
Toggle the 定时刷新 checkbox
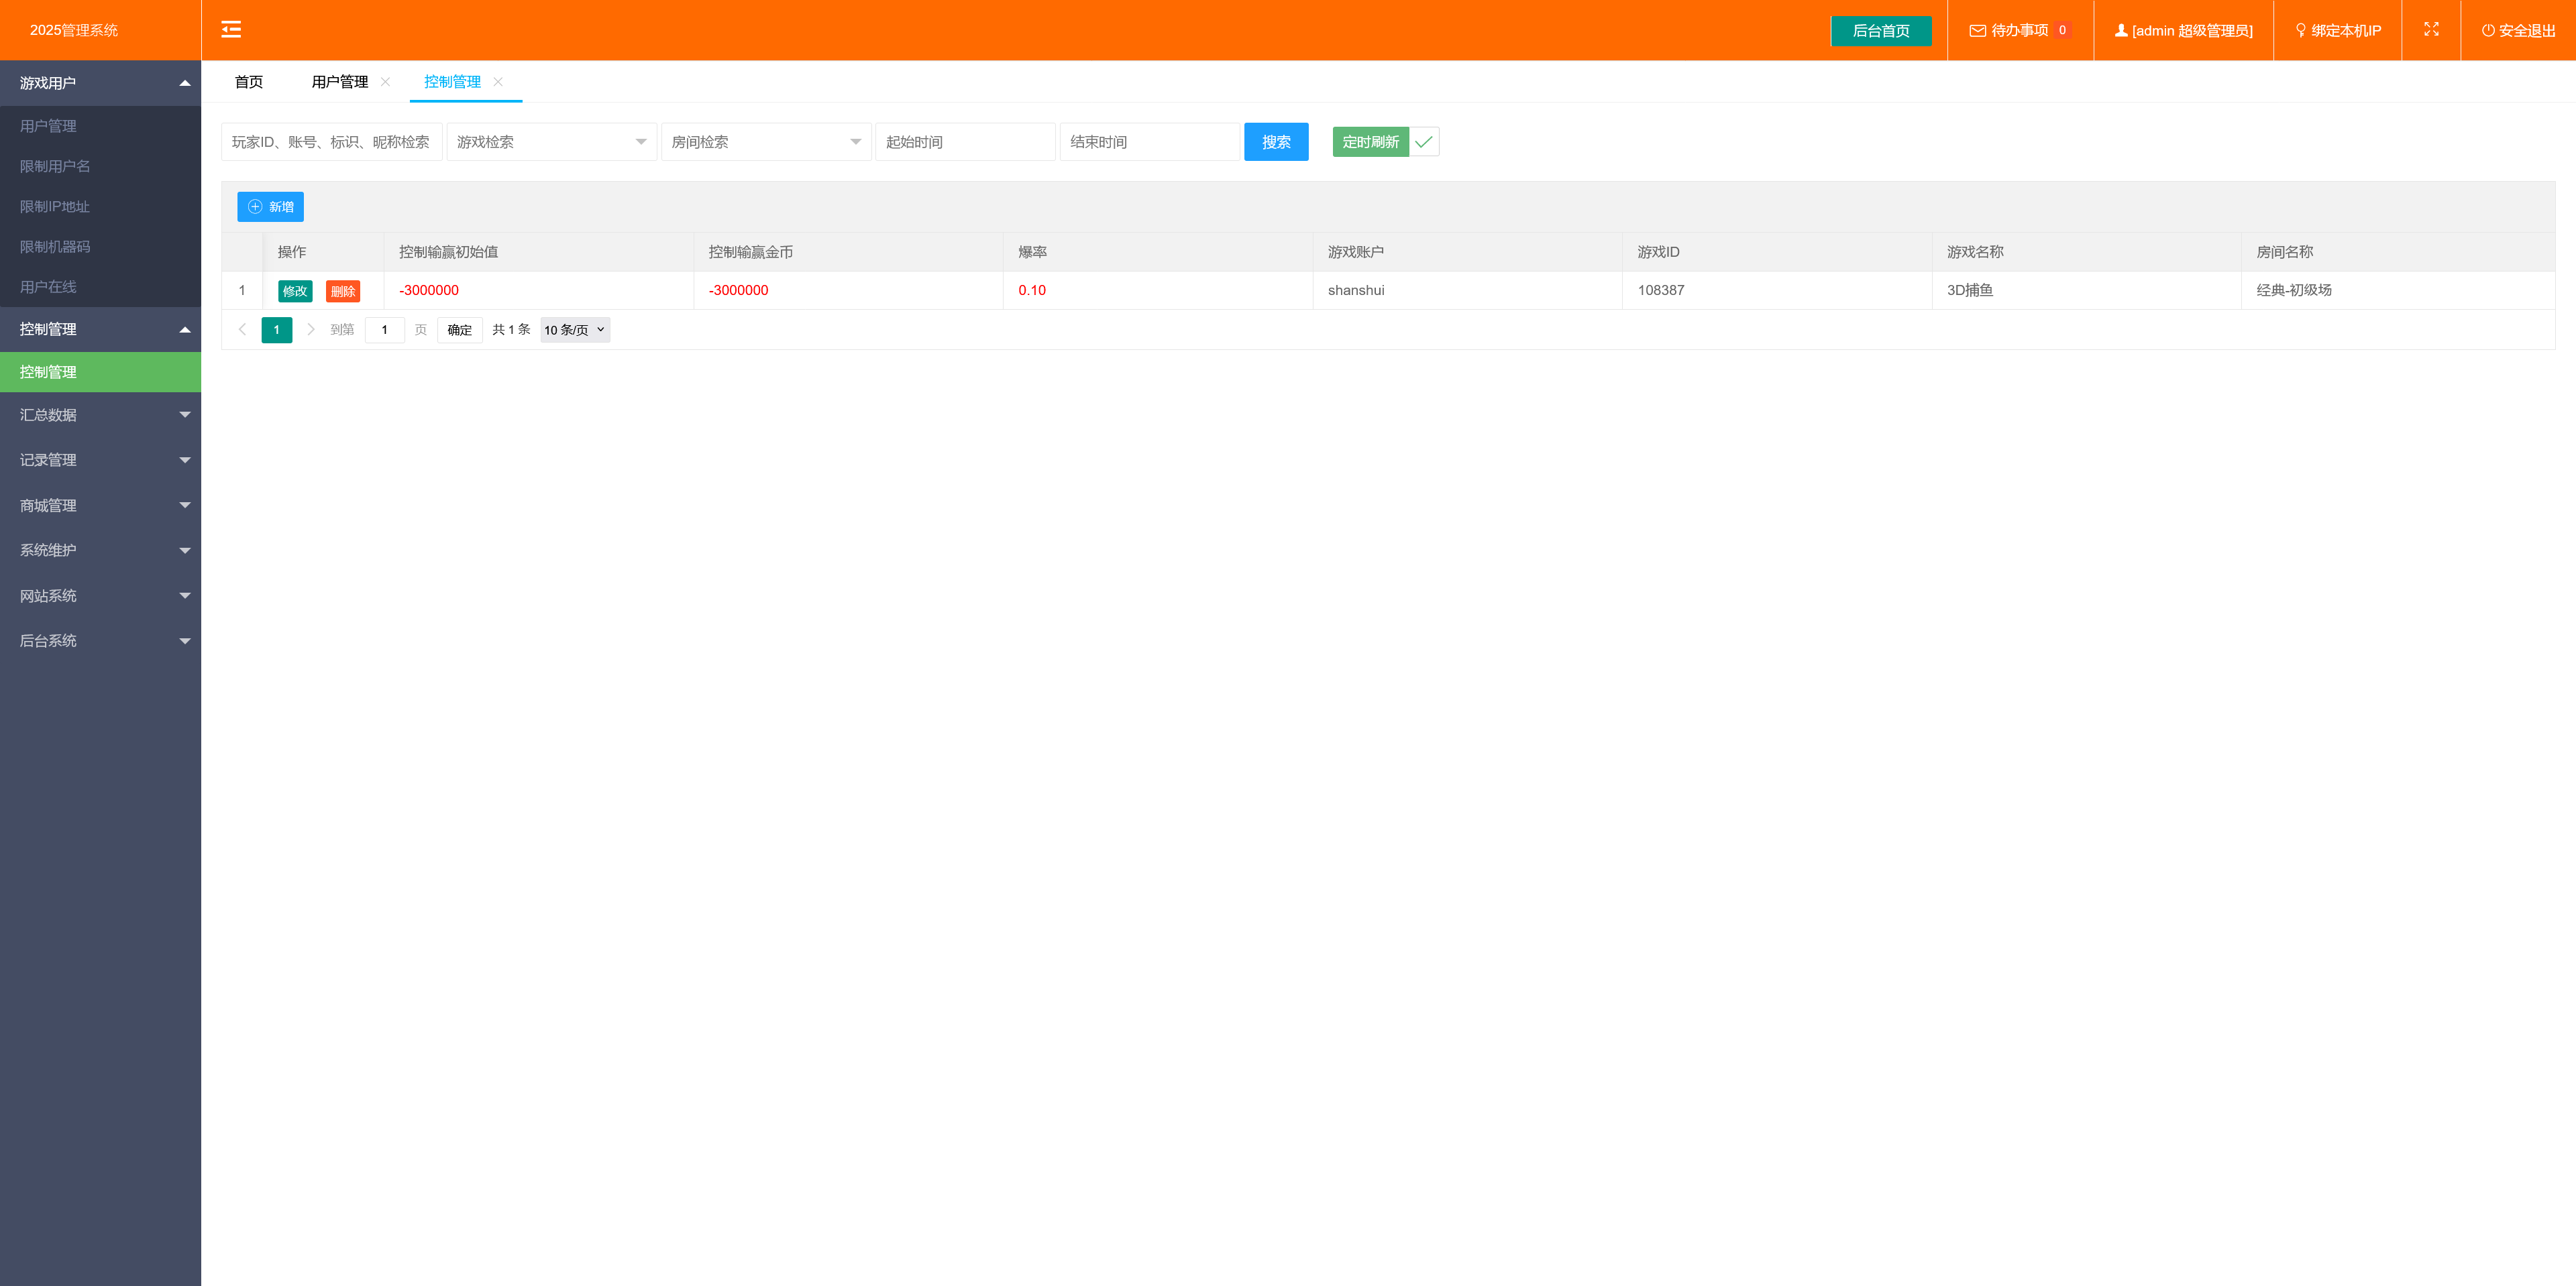coord(1423,142)
